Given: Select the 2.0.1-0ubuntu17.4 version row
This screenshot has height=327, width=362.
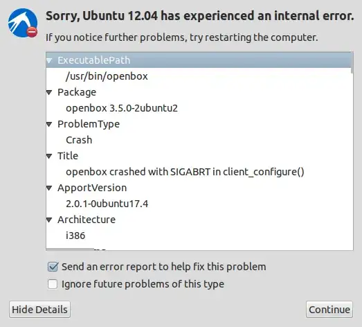Looking at the screenshot, I should [199, 204].
